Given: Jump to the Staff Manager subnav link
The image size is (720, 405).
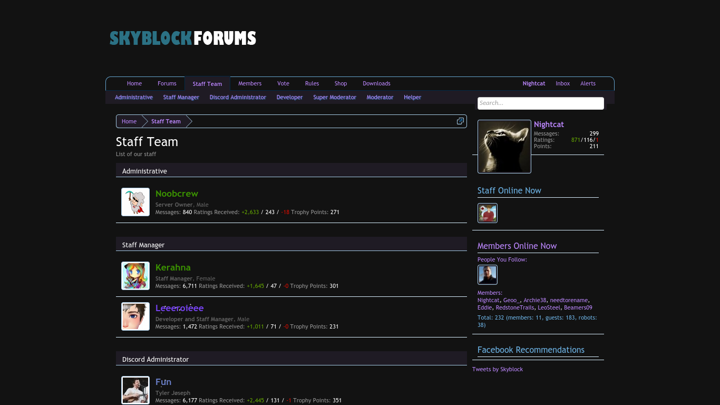Looking at the screenshot, I should coord(181,97).
